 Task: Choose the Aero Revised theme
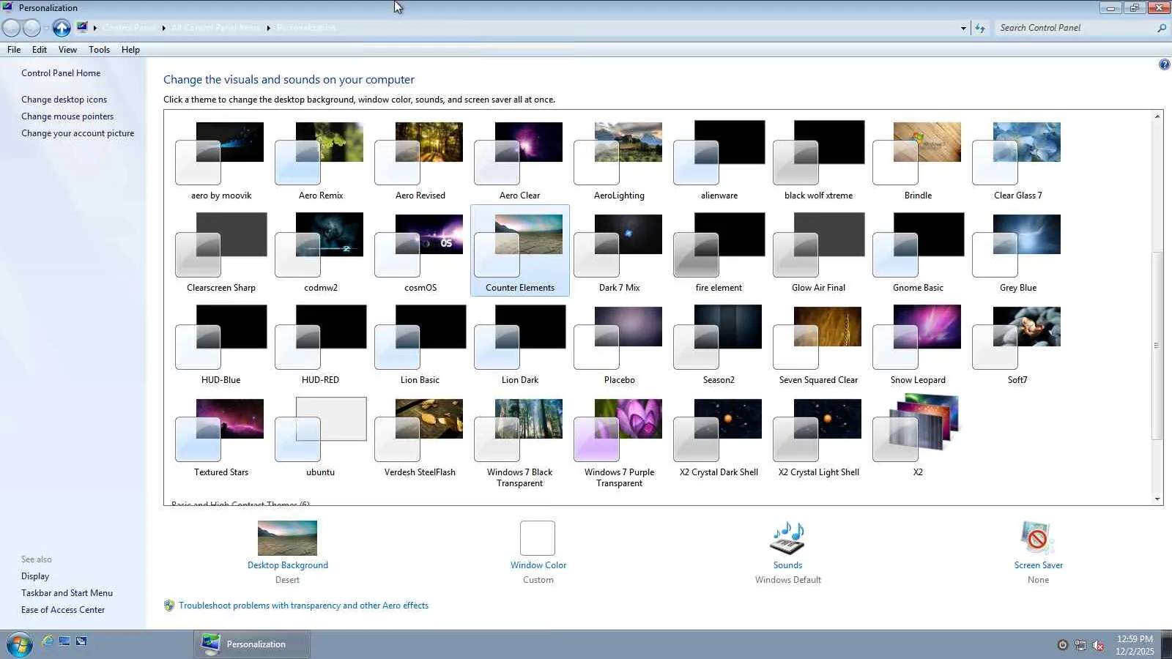(x=420, y=160)
